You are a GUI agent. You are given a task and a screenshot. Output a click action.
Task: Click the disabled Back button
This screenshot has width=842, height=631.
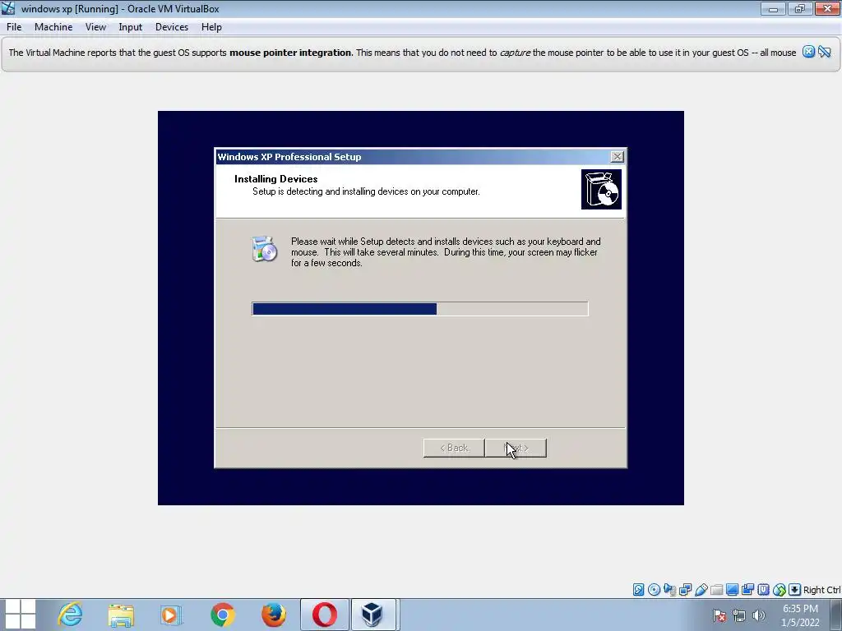coord(454,448)
